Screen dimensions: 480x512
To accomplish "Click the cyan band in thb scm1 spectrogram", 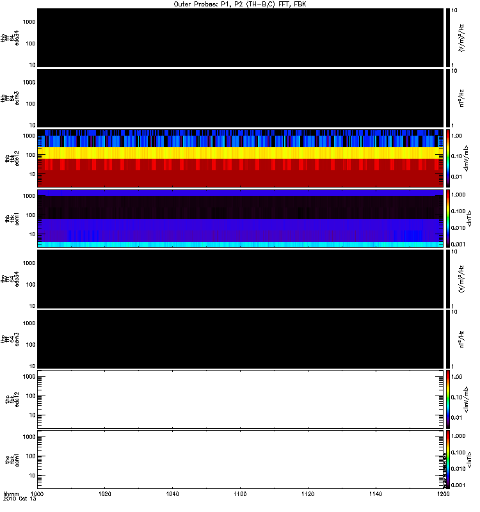I will [x=240, y=244].
